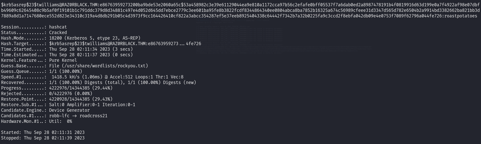Click the Restore.Point 4220928 value
481x144 pixels.
[x=81, y=99]
